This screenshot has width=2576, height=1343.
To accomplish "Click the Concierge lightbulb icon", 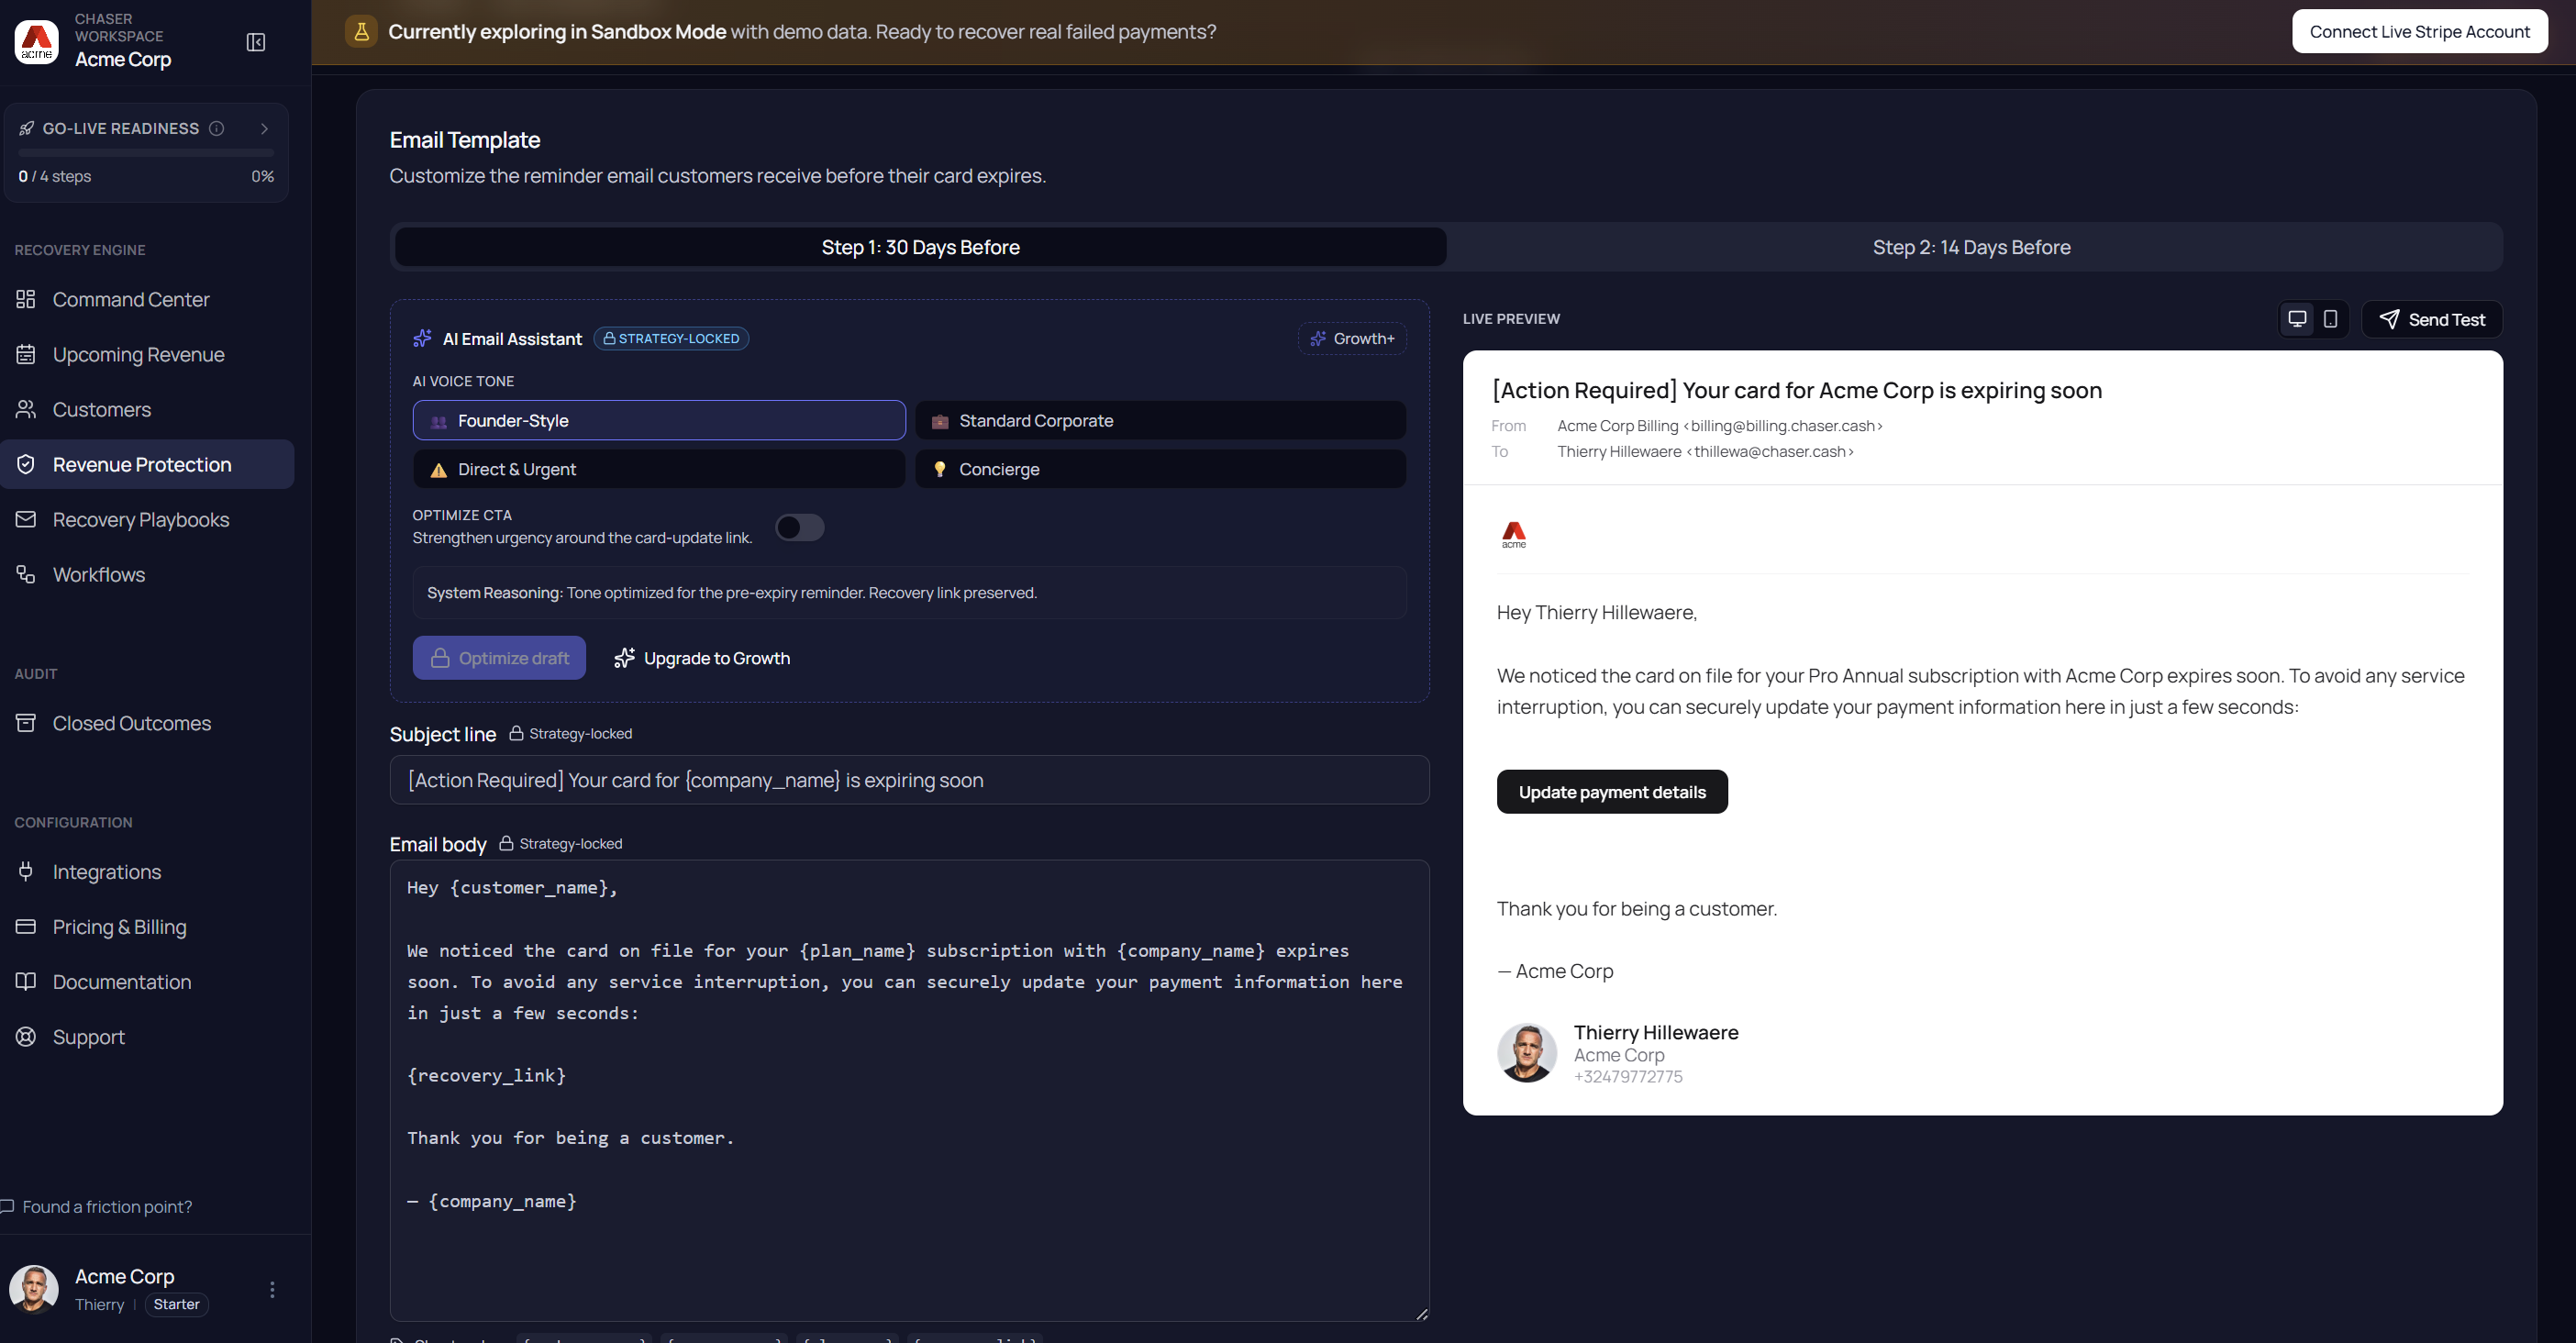I will coord(940,469).
